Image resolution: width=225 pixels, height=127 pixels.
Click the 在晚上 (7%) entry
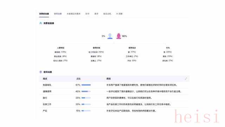(x=96, y=61)
